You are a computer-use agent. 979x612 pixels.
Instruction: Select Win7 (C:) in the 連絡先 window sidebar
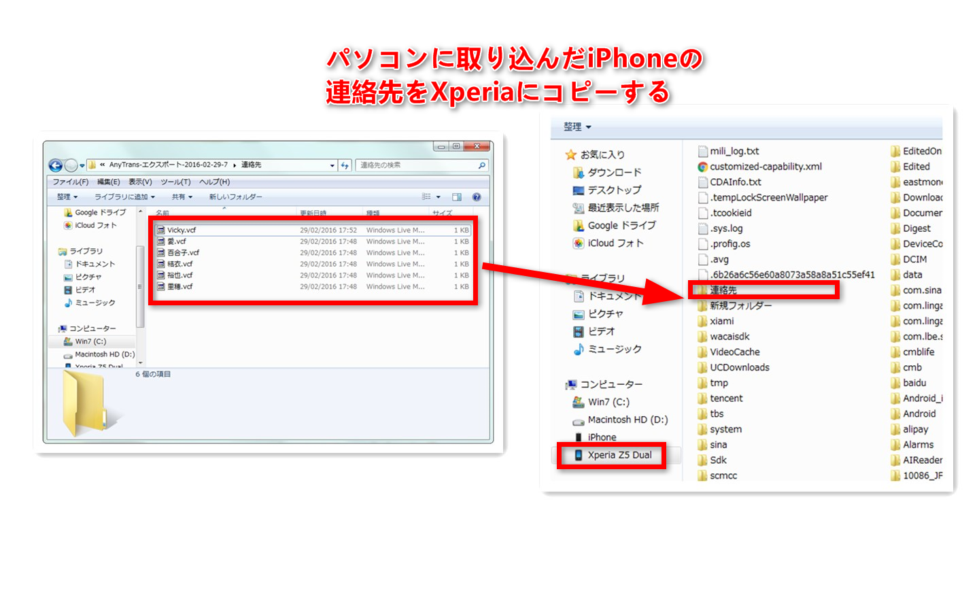tap(85, 341)
